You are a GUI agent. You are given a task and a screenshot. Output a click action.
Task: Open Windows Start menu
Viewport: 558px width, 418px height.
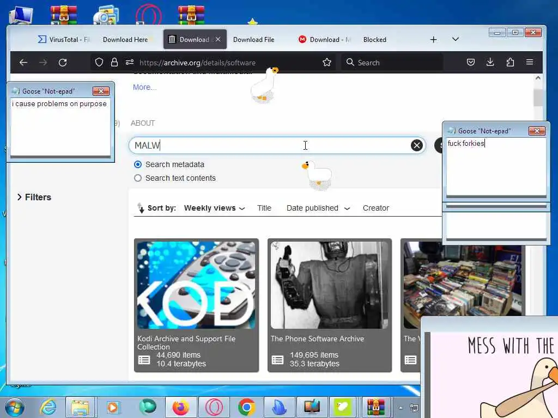[x=14, y=407]
